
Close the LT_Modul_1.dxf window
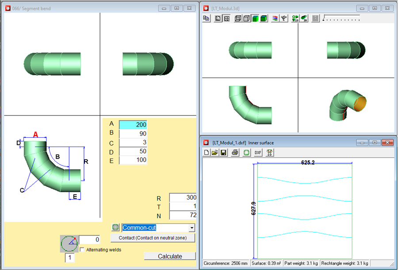click(387, 143)
